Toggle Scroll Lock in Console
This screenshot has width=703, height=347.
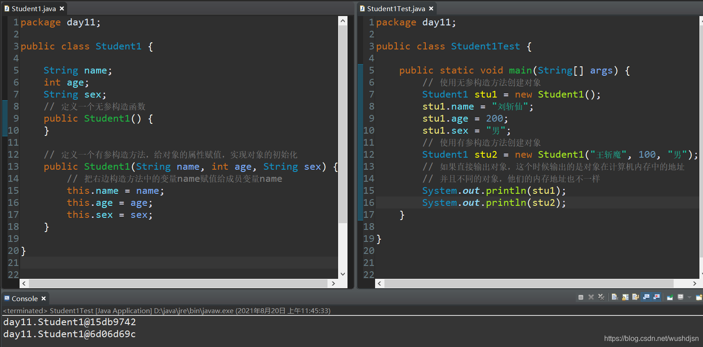pyautogui.click(x=625, y=297)
